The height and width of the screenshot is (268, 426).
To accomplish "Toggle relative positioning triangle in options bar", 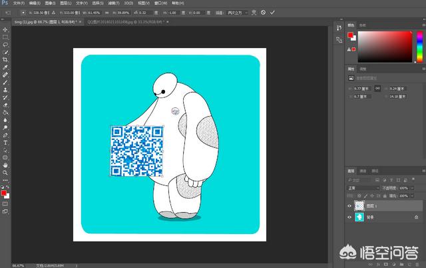I will (53, 13).
